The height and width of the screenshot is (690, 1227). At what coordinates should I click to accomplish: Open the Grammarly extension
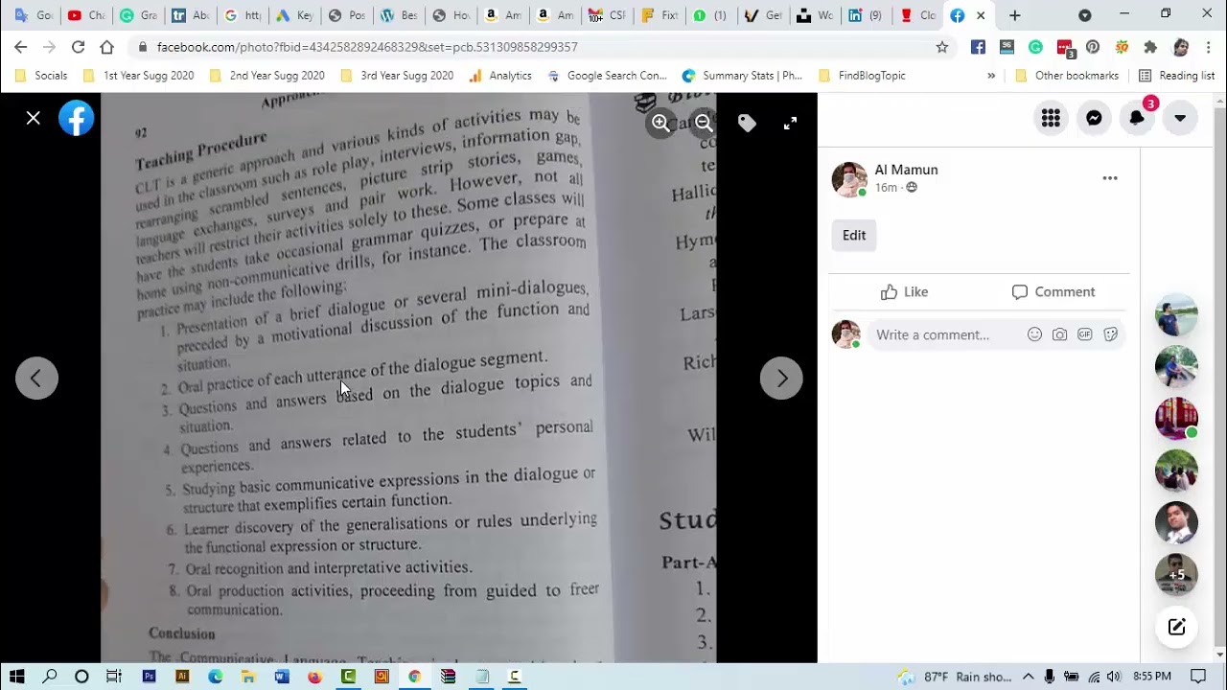tap(1035, 47)
